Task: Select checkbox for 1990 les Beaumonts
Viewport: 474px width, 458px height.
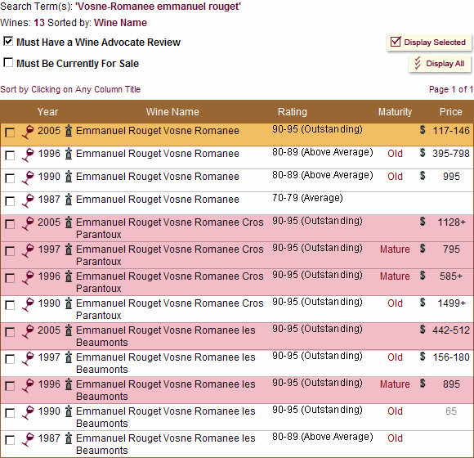Action: pos(10,413)
